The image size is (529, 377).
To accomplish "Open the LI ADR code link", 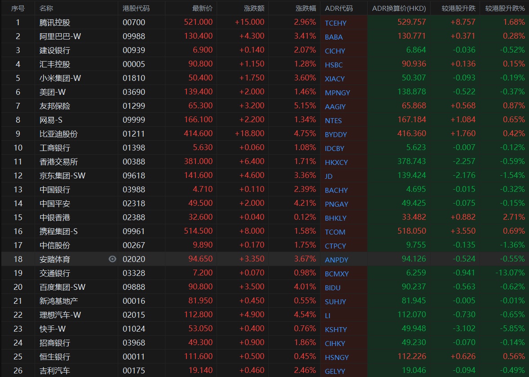I will [328, 315].
